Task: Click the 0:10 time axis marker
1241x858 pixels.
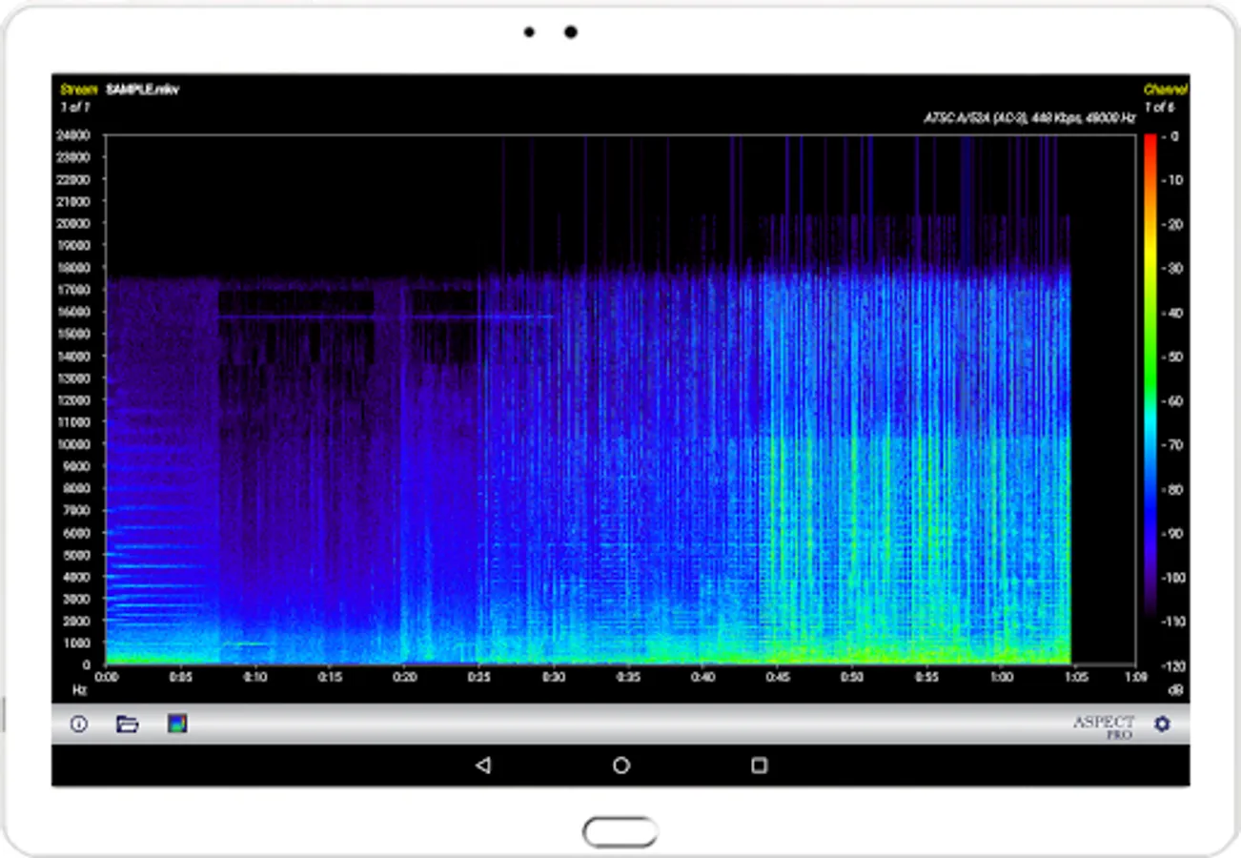Action: (254, 678)
